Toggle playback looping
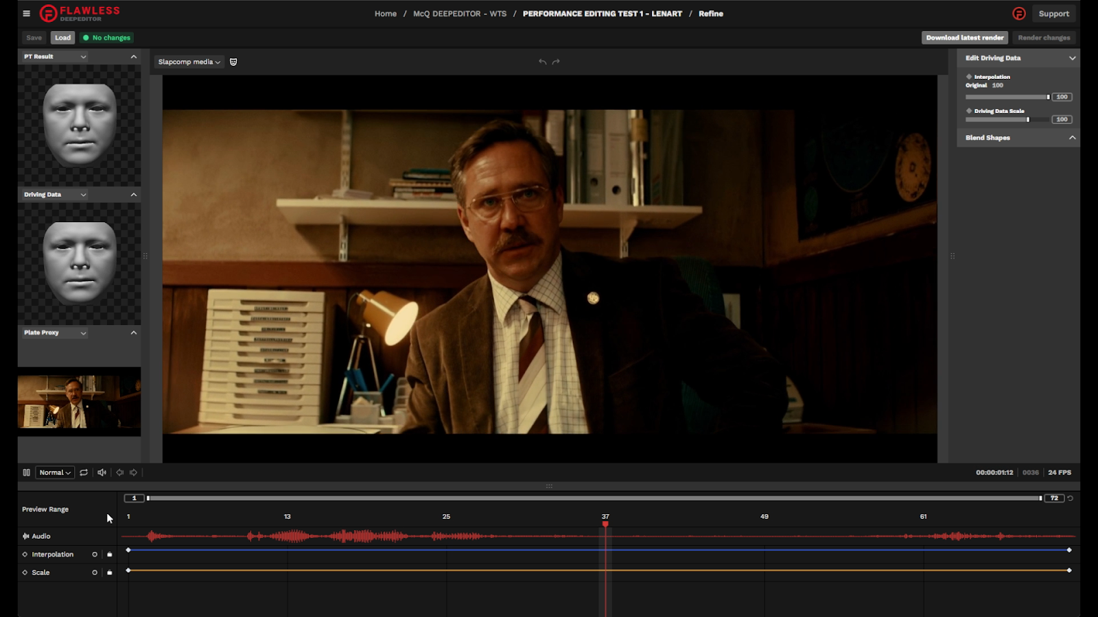Image resolution: width=1098 pixels, height=617 pixels. (84, 472)
